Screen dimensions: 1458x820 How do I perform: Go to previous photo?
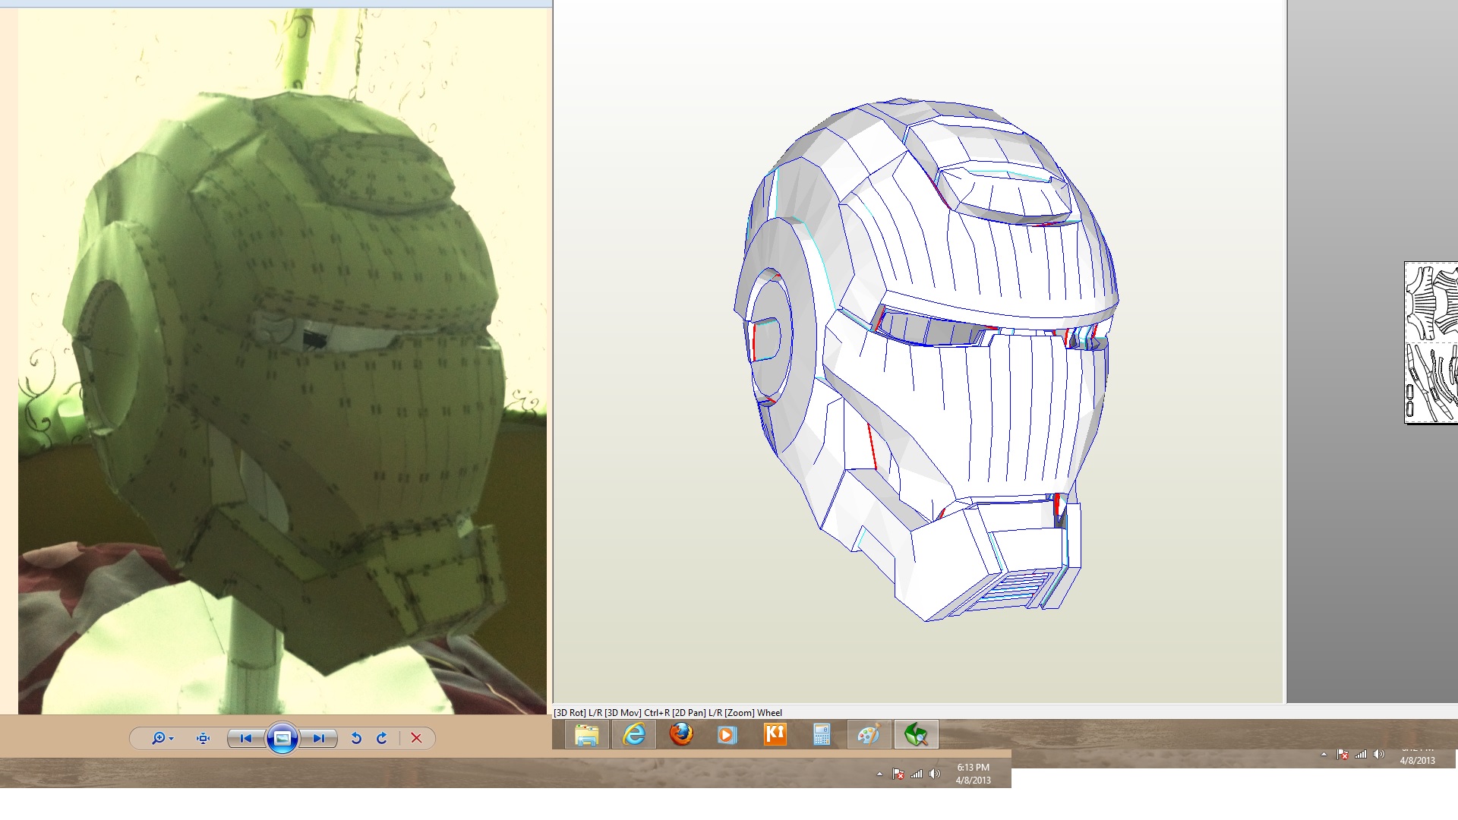pyautogui.click(x=245, y=738)
